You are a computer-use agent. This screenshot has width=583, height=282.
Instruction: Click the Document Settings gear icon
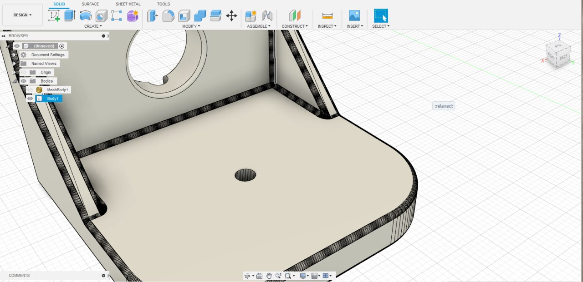(23, 54)
